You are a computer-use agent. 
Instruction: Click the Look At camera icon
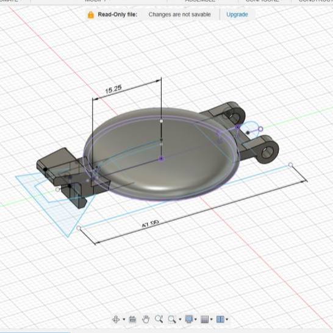pos(132,319)
